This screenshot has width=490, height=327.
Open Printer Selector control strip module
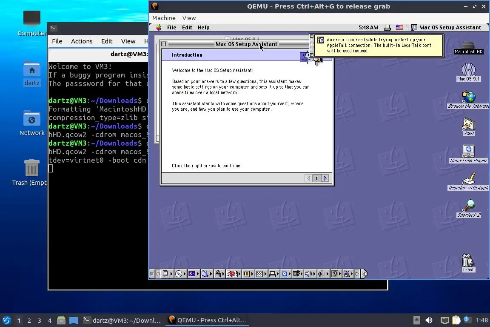tap(274, 274)
